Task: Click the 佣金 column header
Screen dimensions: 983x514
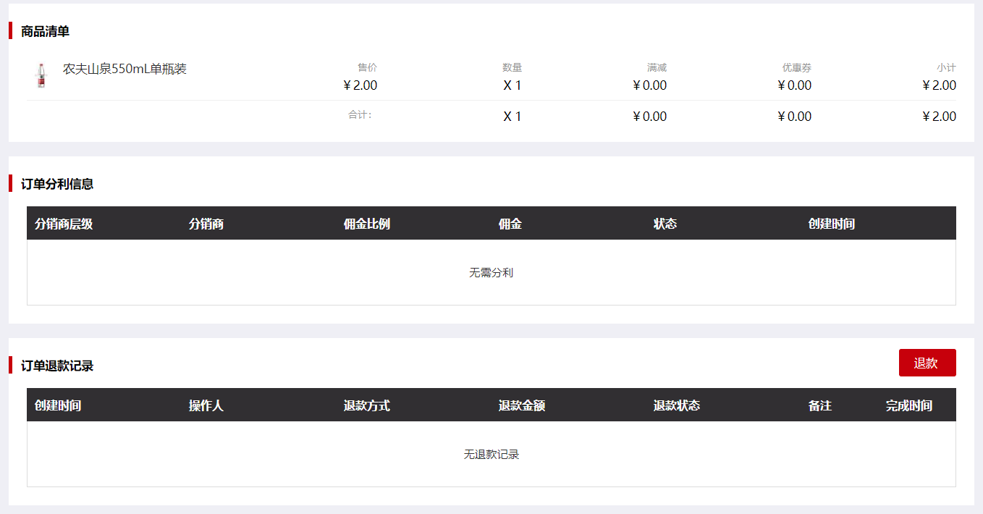Action: click(510, 224)
